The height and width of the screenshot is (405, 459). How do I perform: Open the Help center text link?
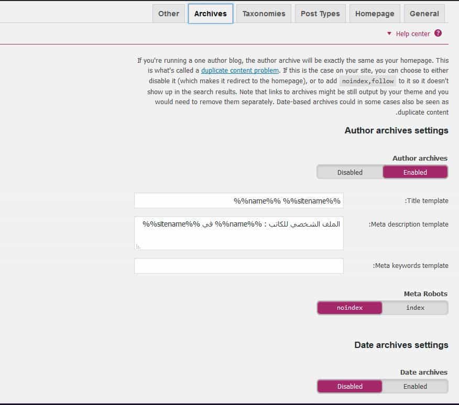413,34
